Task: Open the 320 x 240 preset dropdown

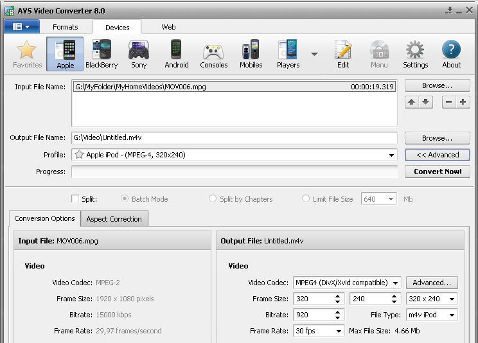Action: pos(452,299)
